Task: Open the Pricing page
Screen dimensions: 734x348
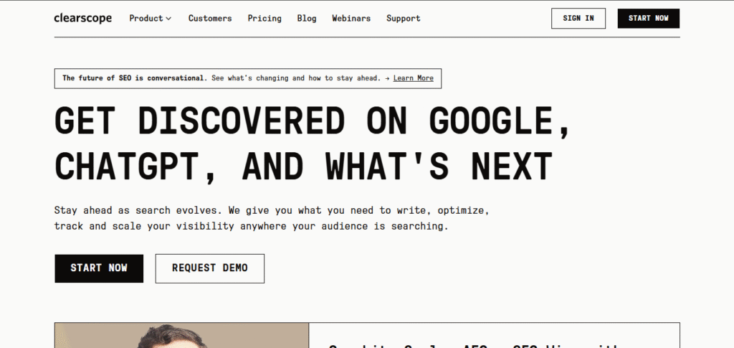Action: [x=264, y=18]
